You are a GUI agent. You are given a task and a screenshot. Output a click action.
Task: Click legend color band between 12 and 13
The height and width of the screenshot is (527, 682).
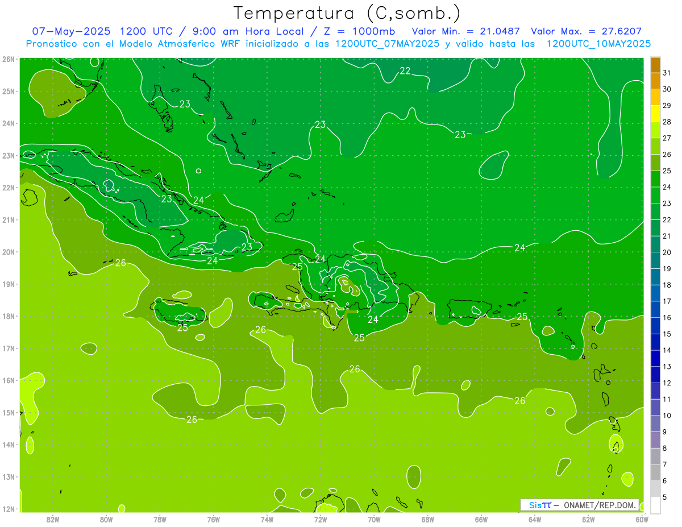click(x=655, y=375)
